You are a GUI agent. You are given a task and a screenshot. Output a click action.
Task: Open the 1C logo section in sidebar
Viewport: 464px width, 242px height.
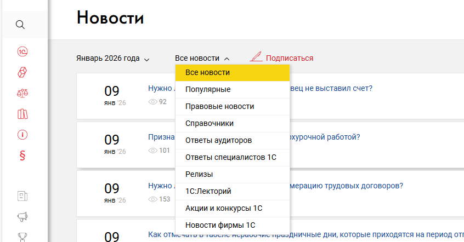(23, 51)
